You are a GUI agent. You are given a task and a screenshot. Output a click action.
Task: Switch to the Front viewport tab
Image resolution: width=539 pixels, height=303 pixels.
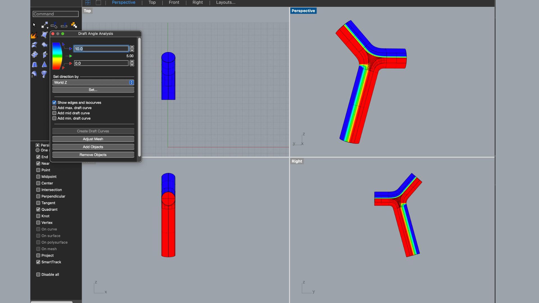[174, 3]
